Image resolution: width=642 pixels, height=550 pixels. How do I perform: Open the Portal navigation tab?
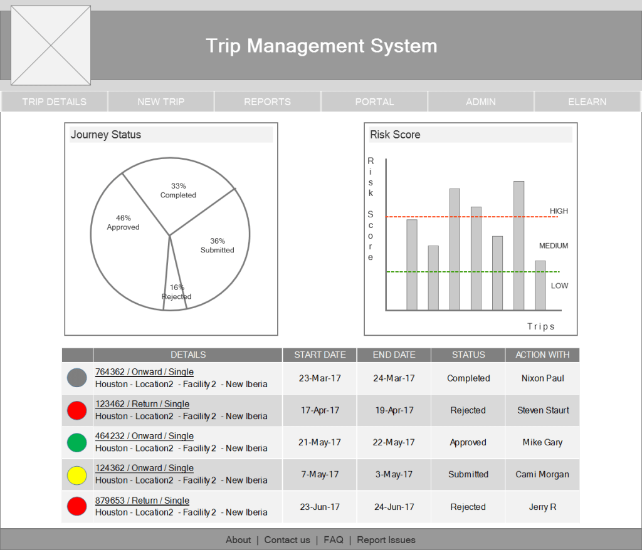374,101
